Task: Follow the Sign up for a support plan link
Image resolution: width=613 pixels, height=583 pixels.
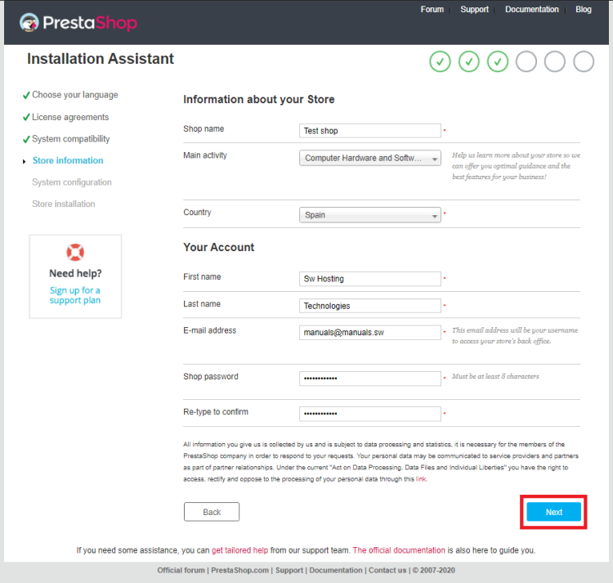Action: point(75,295)
